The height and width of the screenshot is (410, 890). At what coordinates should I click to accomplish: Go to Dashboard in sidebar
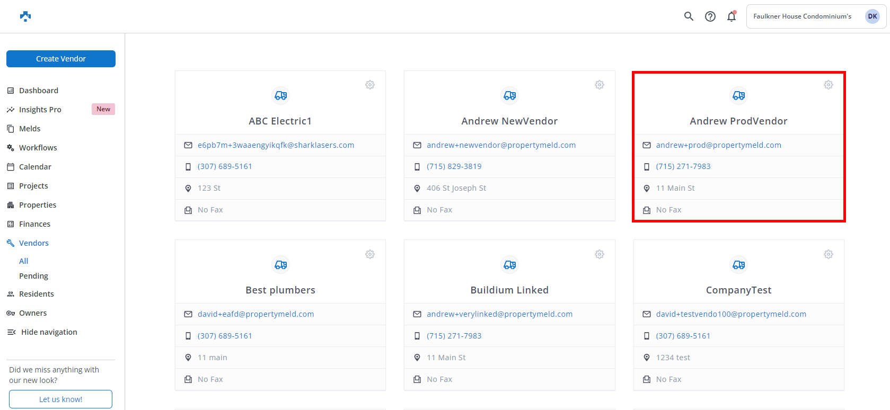tap(38, 91)
